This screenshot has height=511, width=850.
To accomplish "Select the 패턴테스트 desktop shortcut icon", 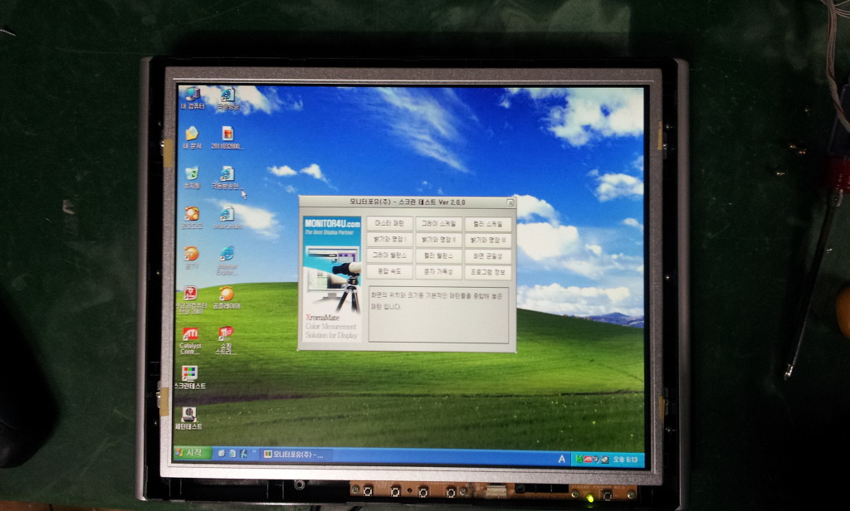I will (x=188, y=418).
